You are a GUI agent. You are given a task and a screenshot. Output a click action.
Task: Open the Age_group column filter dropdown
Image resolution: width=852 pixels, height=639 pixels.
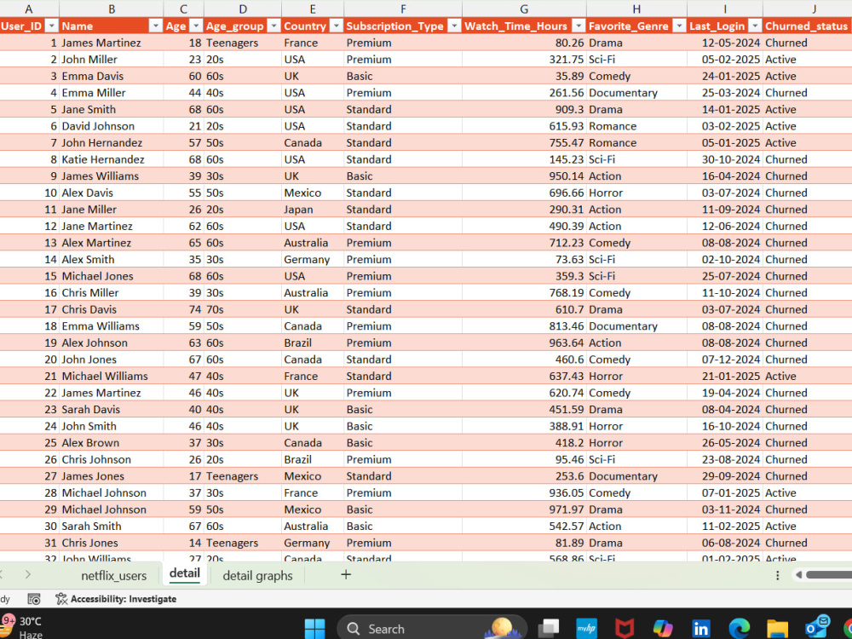click(x=273, y=26)
